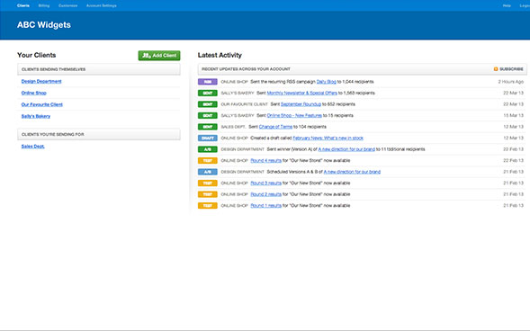Click 'ONLINE SHOP' label on Daily Blog row
530x331 pixels.
(234, 82)
